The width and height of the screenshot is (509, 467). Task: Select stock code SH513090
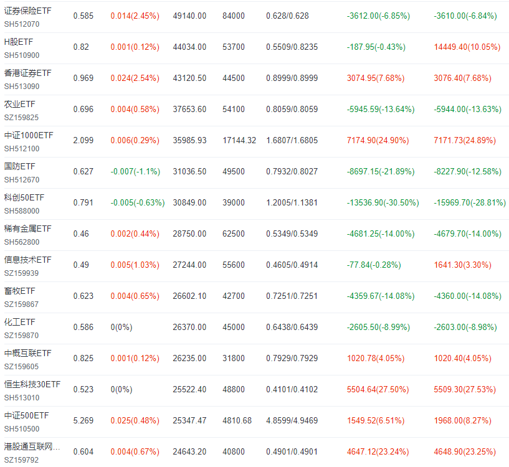click(x=22, y=87)
